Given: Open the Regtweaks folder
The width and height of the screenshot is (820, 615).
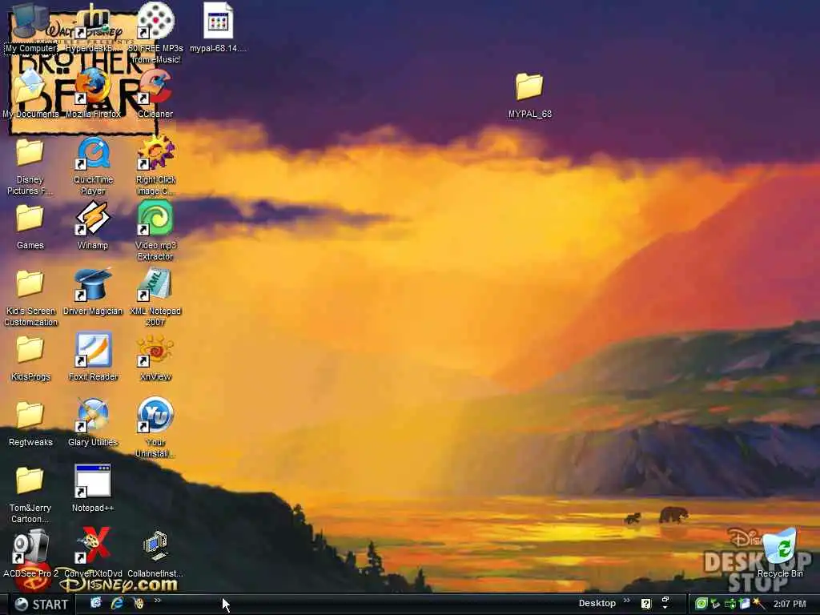Looking at the screenshot, I should pyautogui.click(x=30, y=424).
